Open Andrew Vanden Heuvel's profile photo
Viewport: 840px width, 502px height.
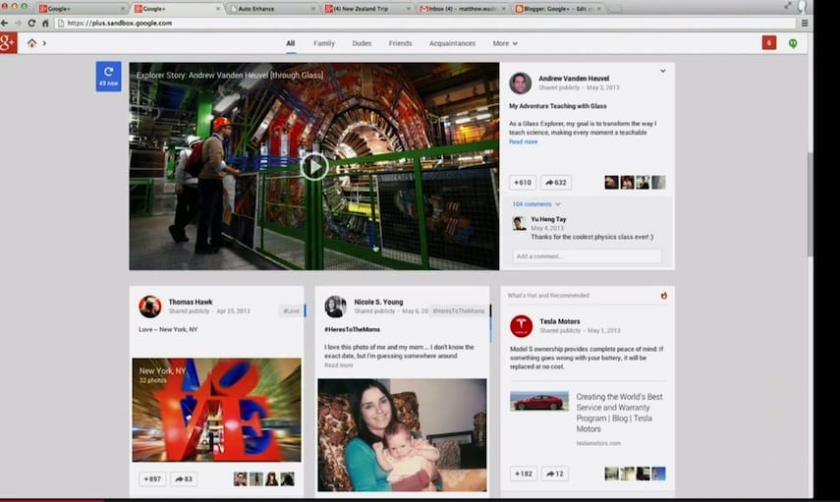pos(520,84)
